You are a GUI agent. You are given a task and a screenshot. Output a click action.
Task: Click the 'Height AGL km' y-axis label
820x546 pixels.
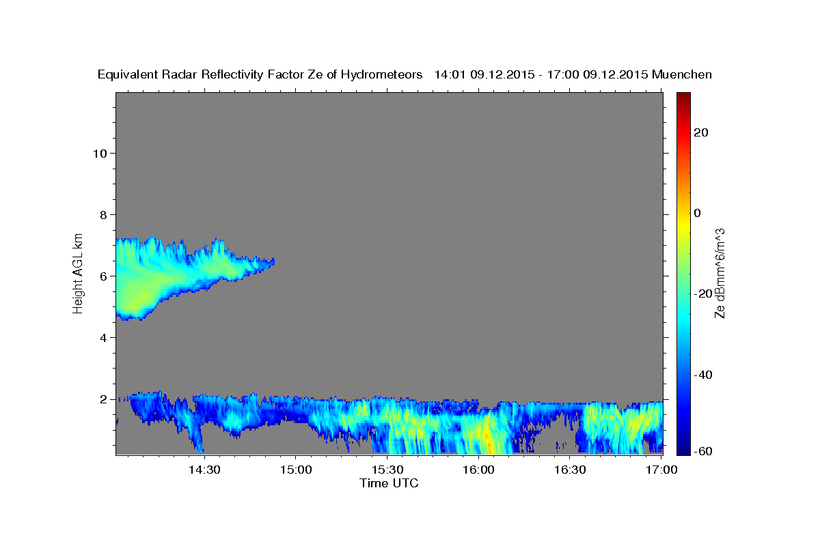coord(78,273)
